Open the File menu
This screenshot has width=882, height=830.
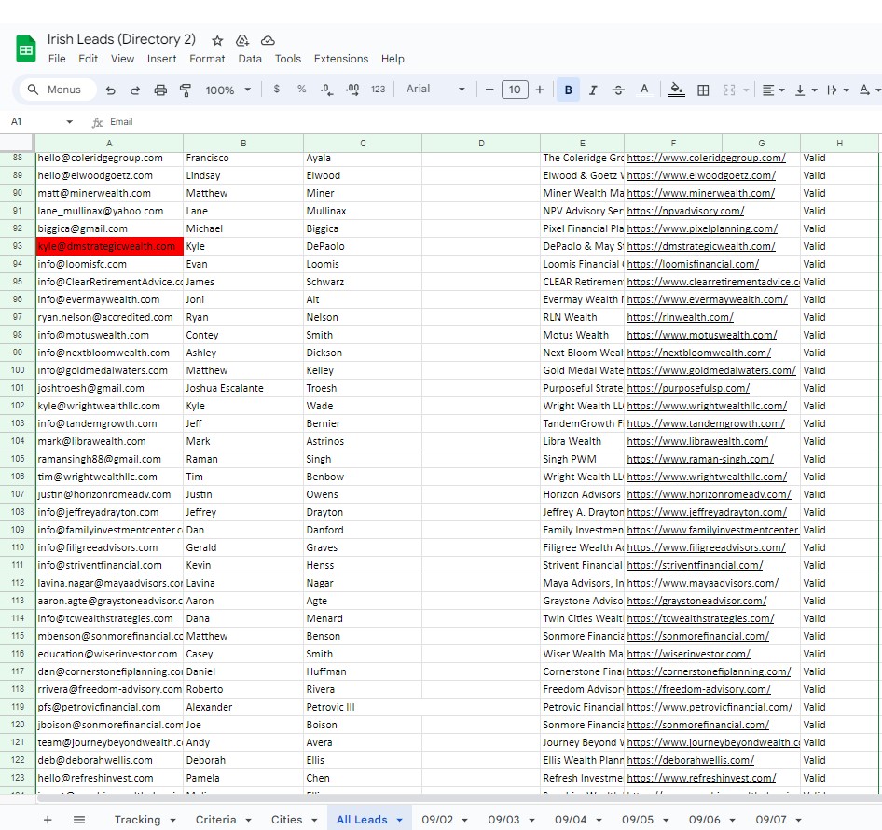57,59
